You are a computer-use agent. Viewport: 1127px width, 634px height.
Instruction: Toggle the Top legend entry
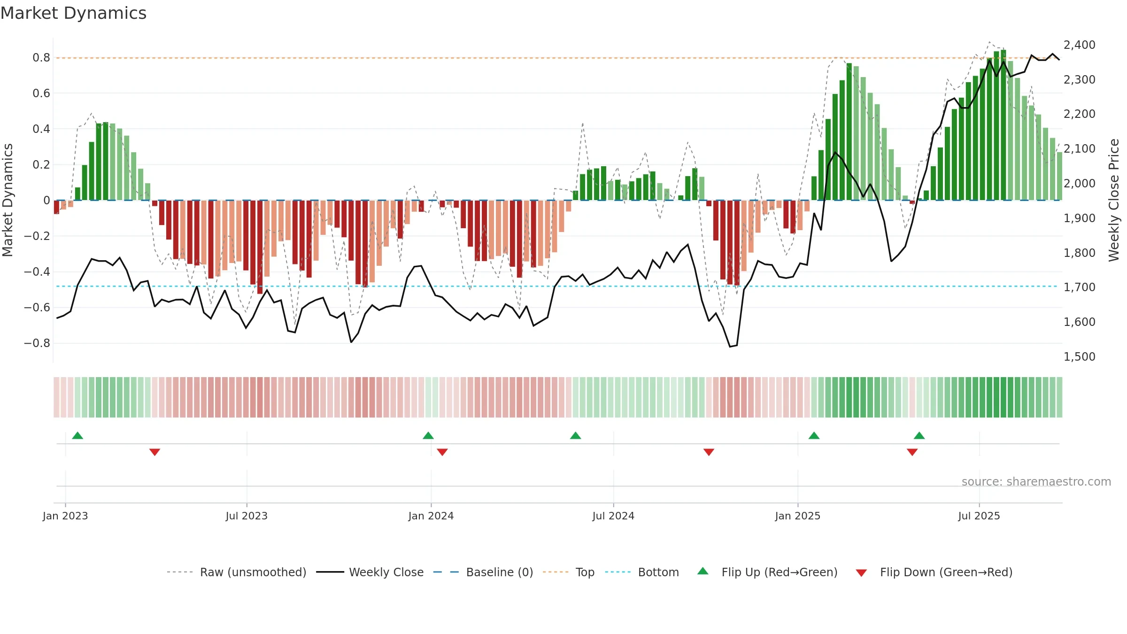569,572
